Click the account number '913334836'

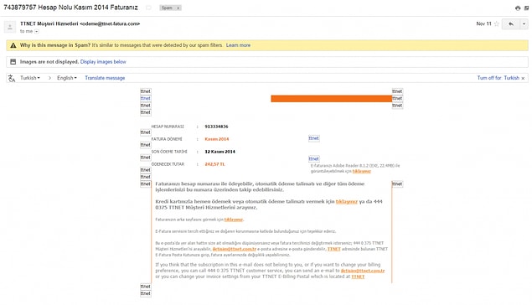click(216, 127)
